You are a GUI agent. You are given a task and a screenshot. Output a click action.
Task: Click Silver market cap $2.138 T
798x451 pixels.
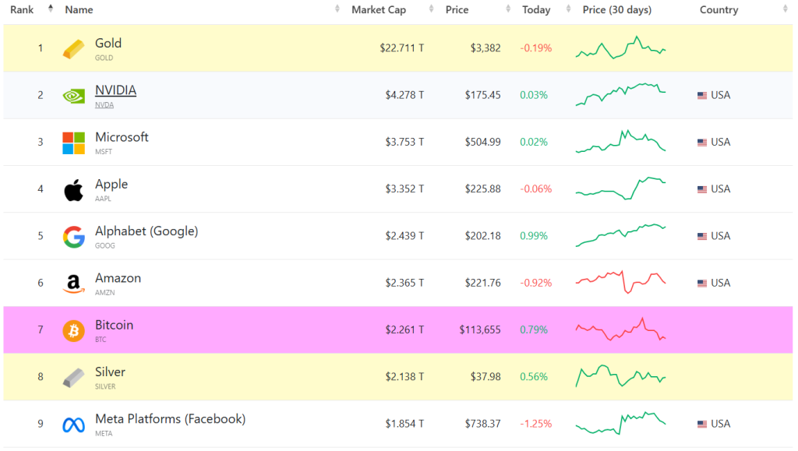404,377
